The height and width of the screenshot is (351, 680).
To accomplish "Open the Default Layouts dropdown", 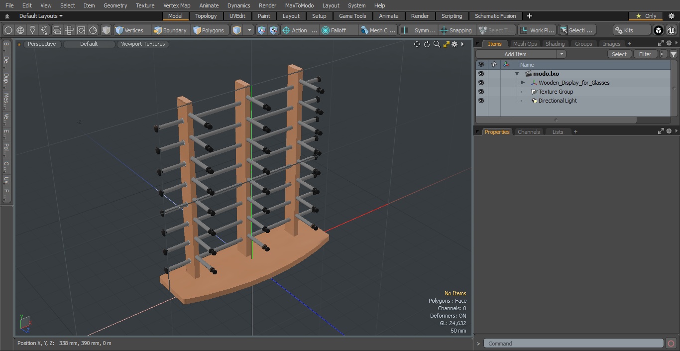I will click(x=41, y=16).
